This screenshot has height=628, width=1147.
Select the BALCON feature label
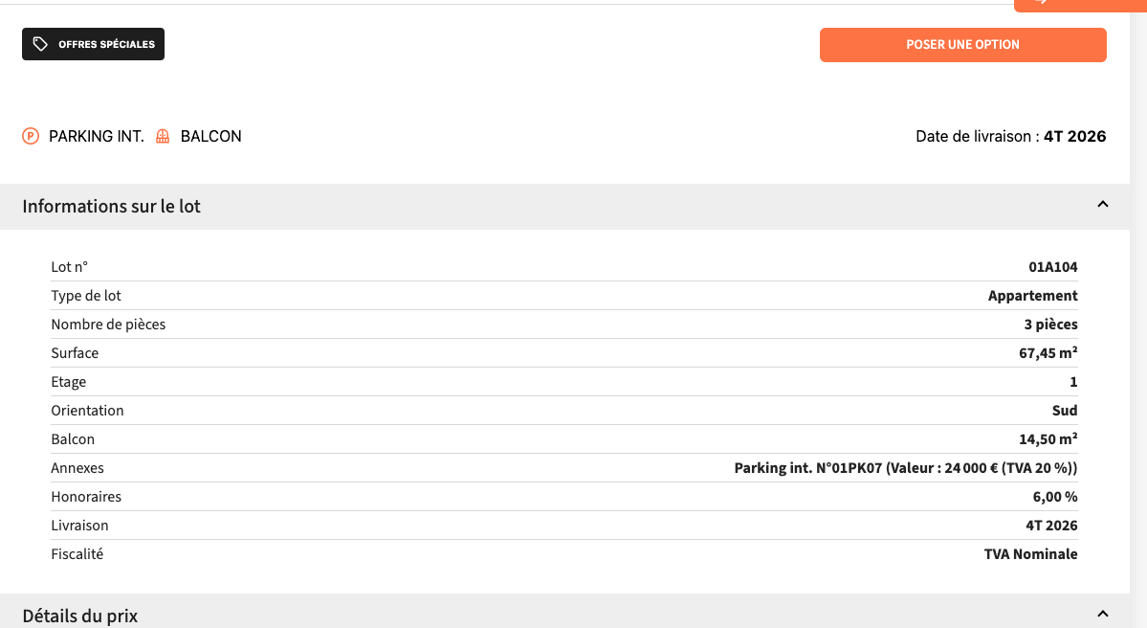coord(210,136)
